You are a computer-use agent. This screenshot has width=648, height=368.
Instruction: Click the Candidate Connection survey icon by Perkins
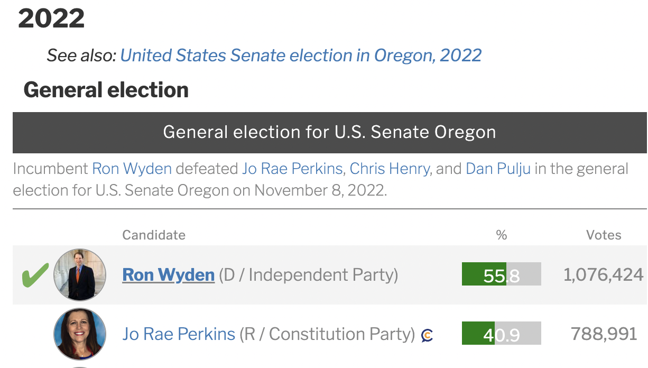(427, 335)
